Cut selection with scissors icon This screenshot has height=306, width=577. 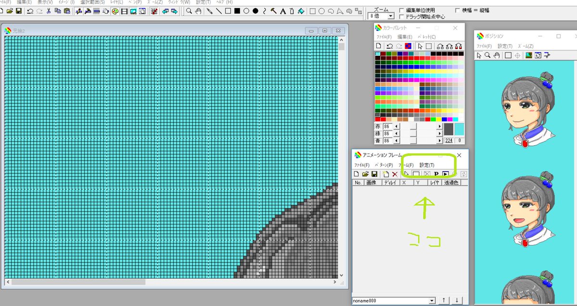49,11
